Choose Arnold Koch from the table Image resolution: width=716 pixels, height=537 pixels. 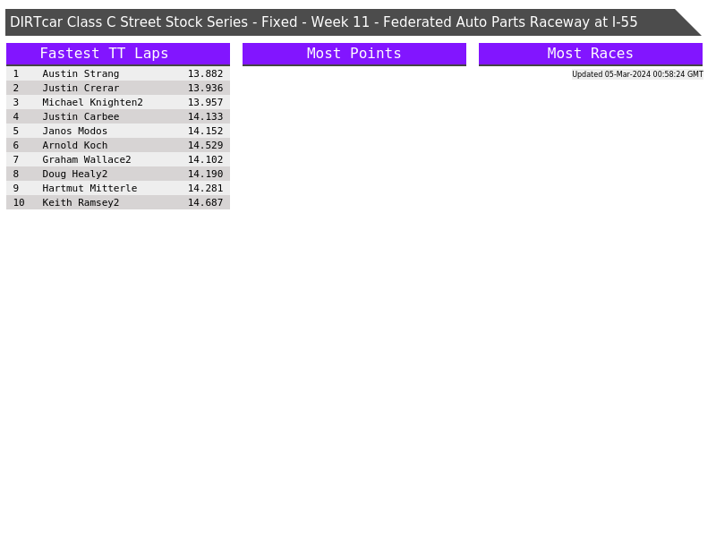point(75,146)
